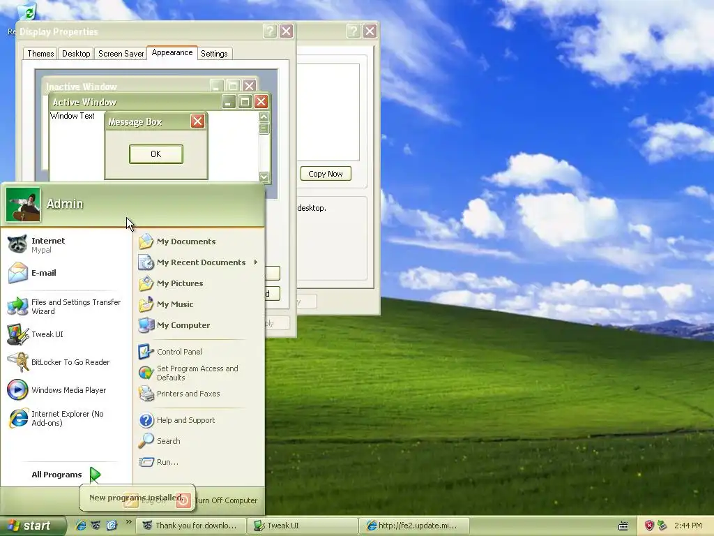Open My Pictures folder
The image size is (714, 536).
point(199,283)
